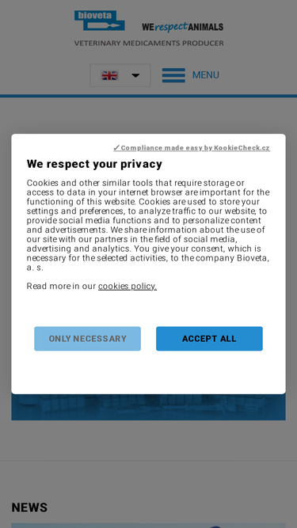Image resolution: width=297 pixels, height=528 pixels.
Task: Click the checkmark beside Compliance made easy
Action: click(116, 147)
